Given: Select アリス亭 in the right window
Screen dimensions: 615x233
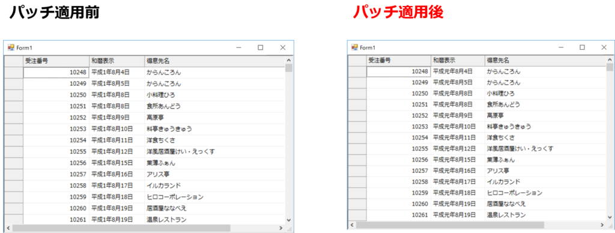Looking at the screenshot, I should coord(545,171).
